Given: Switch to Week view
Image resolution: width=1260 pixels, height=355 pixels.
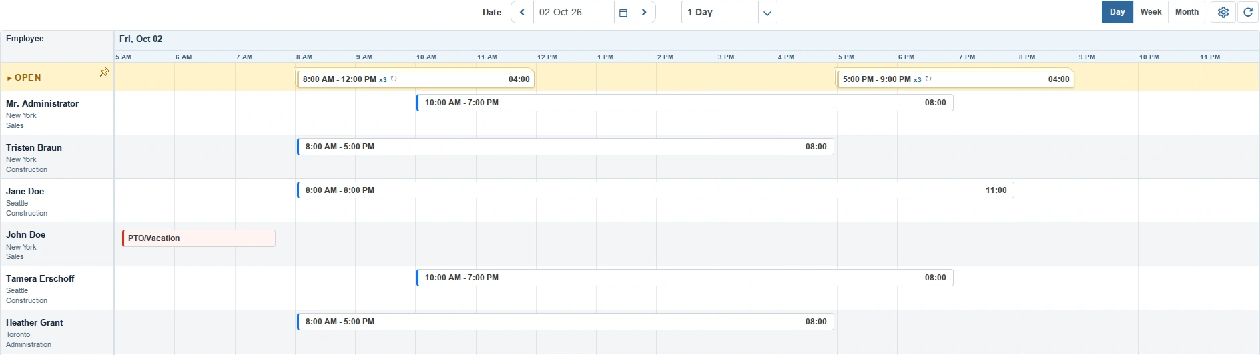Looking at the screenshot, I should pyautogui.click(x=1151, y=12).
